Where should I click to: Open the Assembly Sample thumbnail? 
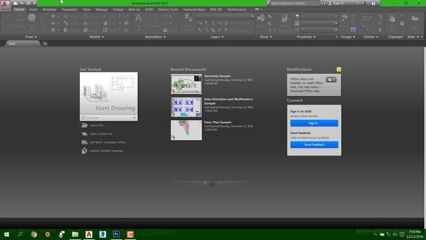[186, 84]
